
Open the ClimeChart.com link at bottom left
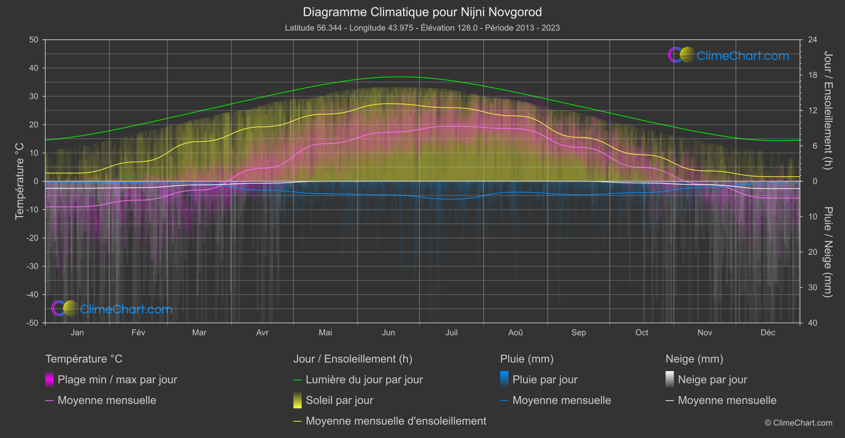pos(126,309)
